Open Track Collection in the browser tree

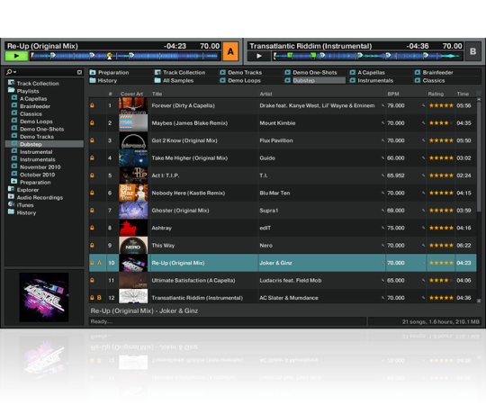click(38, 84)
